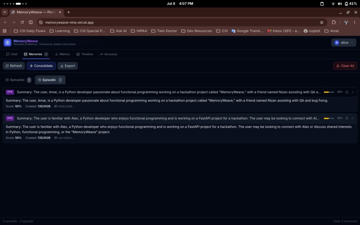Screen dimensions: 360x225
Task: Click the volume speaker icon
Action: tap(340, 4)
